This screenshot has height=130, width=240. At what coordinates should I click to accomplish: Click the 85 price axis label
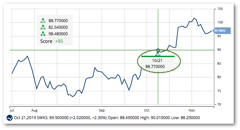(219, 63)
